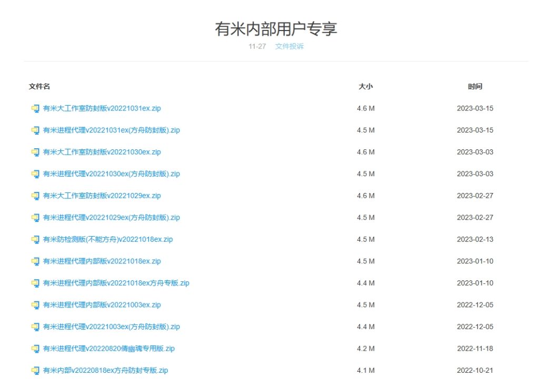Download 有米进程代理内部版v20221018ex.zip
The image size is (539, 387).
click(102, 261)
